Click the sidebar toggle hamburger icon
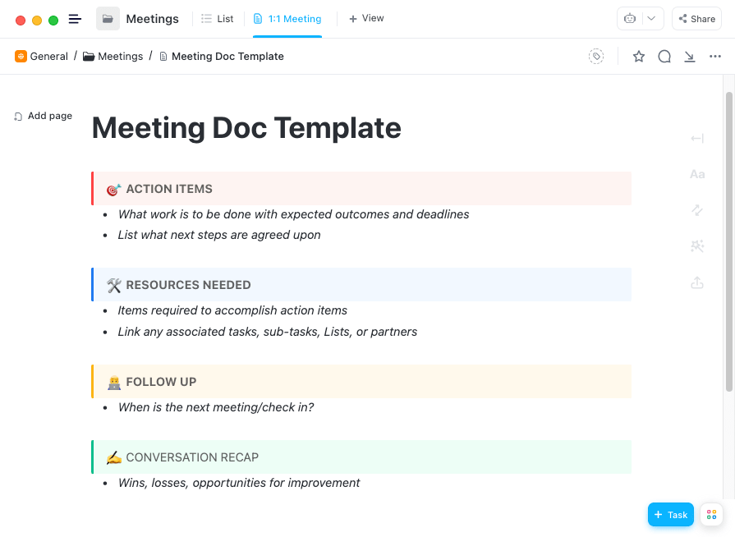The height and width of the screenshot is (537, 735). [x=75, y=19]
